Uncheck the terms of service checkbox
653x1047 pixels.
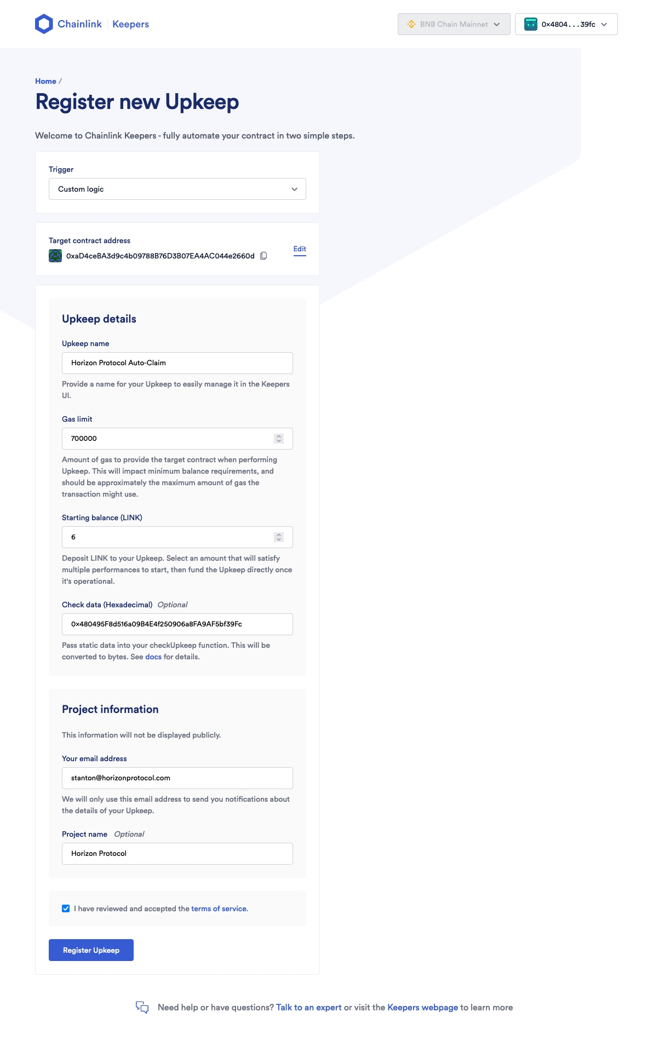pyautogui.click(x=66, y=908)
